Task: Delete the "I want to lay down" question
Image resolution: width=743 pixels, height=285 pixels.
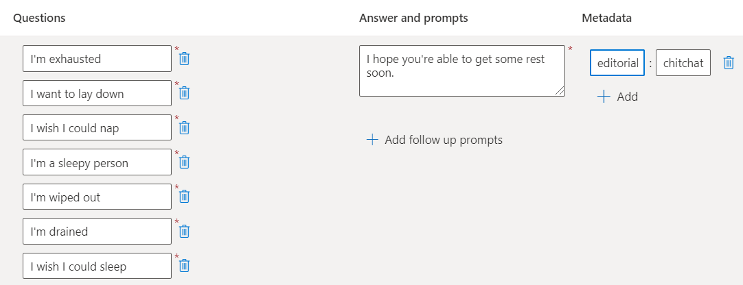Action: click(184, 93)
